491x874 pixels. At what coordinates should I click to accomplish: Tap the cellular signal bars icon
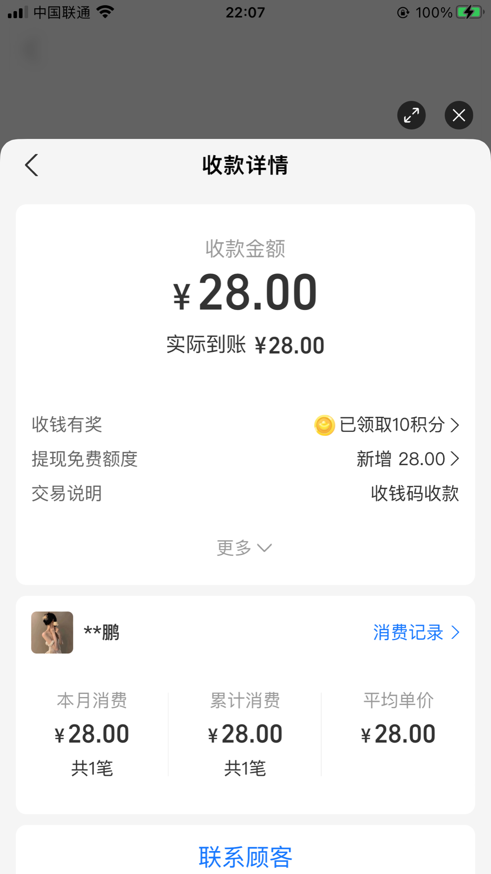tap(18, 12)
